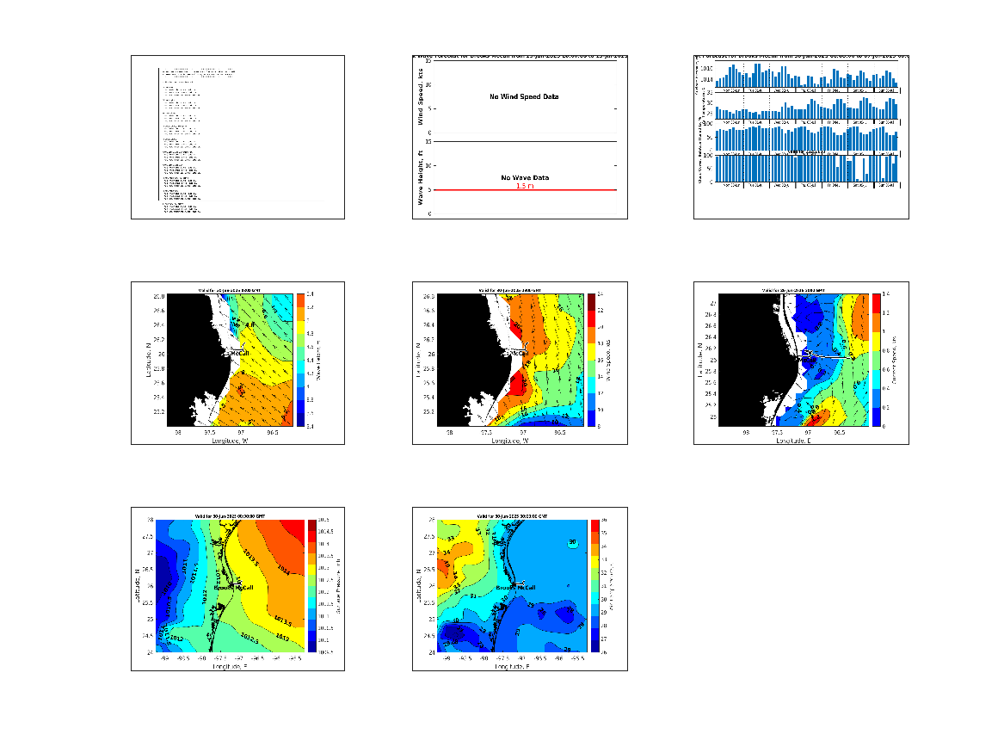This screenshot has width=1004, height=753.
Task: Click the surface pressure map colorbar
Action: pos(311,586)
